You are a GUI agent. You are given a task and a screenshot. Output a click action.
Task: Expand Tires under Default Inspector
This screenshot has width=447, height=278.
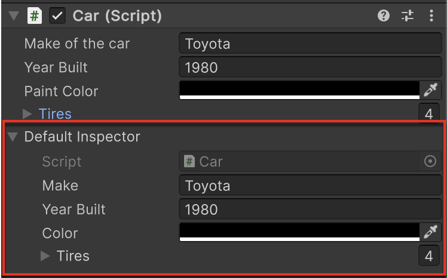coord(45,256)
